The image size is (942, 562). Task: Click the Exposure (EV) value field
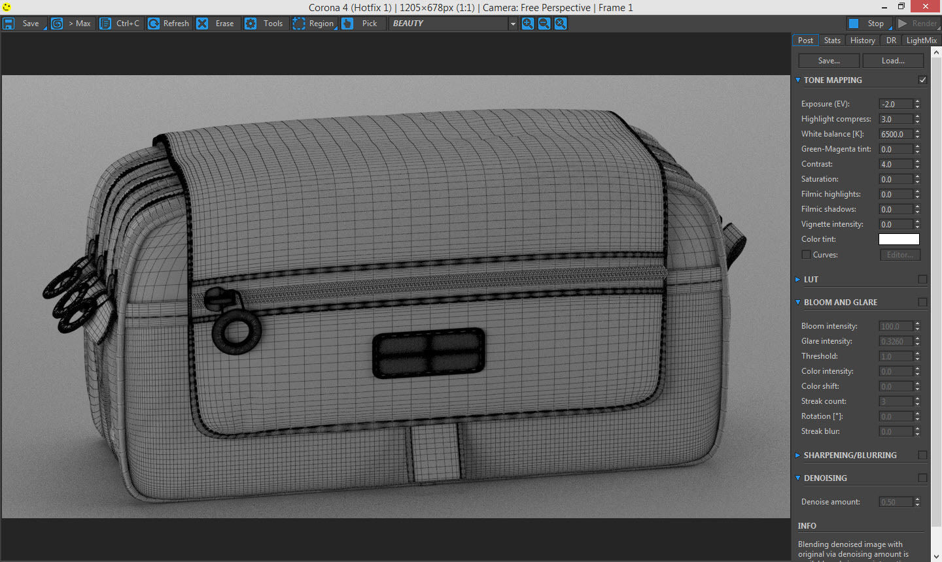(x=896, y=104)
